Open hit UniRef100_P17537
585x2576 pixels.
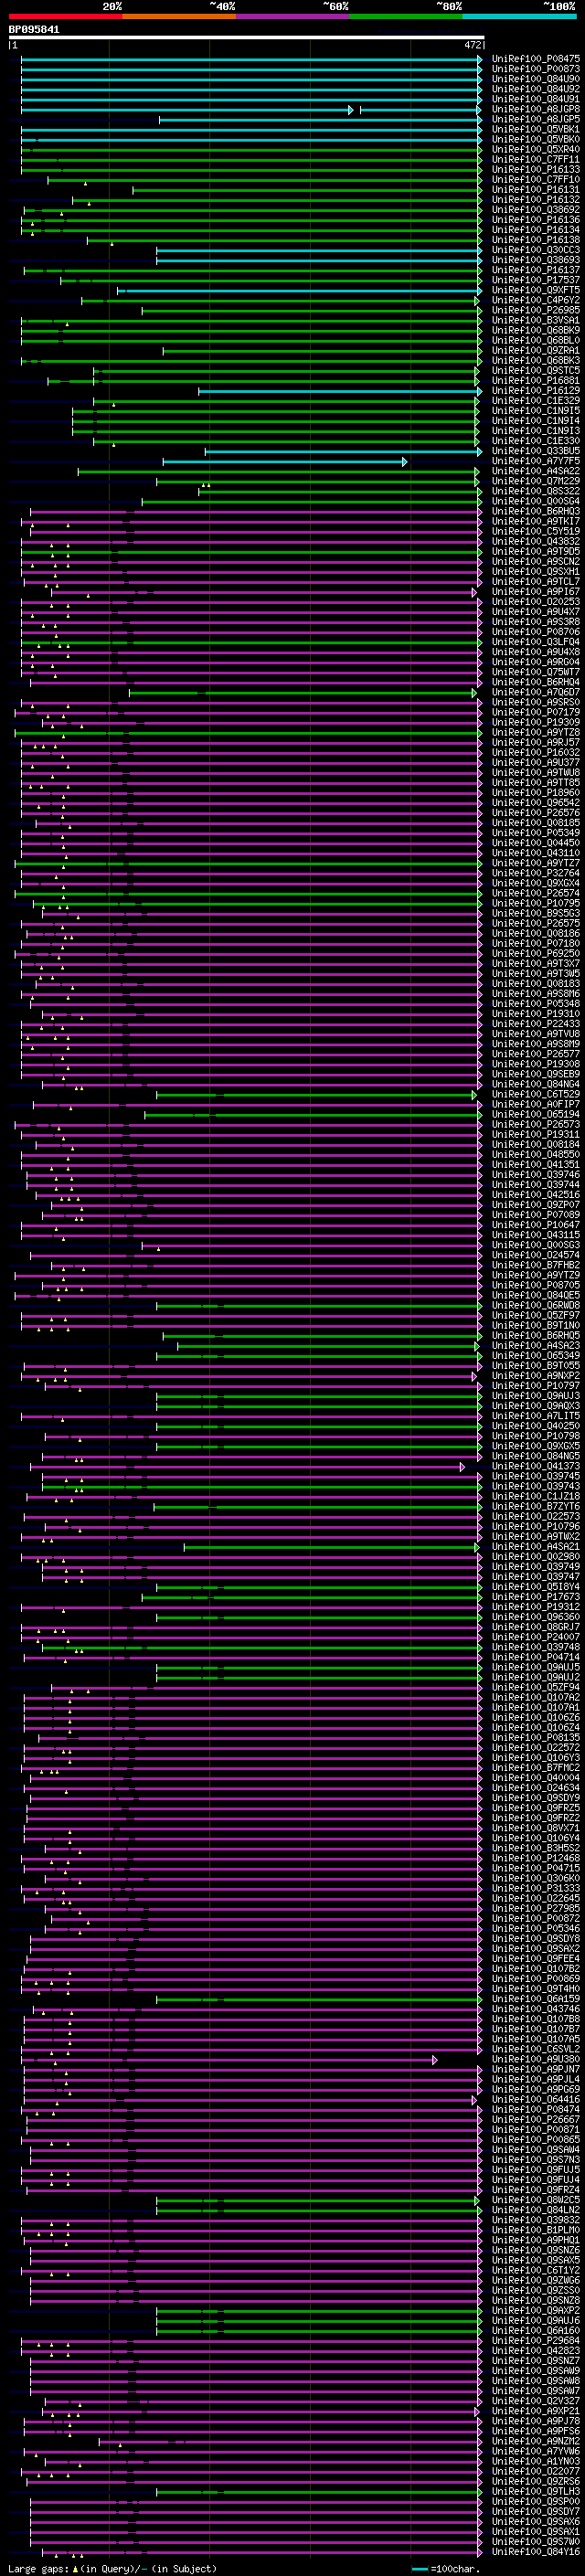point(535,280)
